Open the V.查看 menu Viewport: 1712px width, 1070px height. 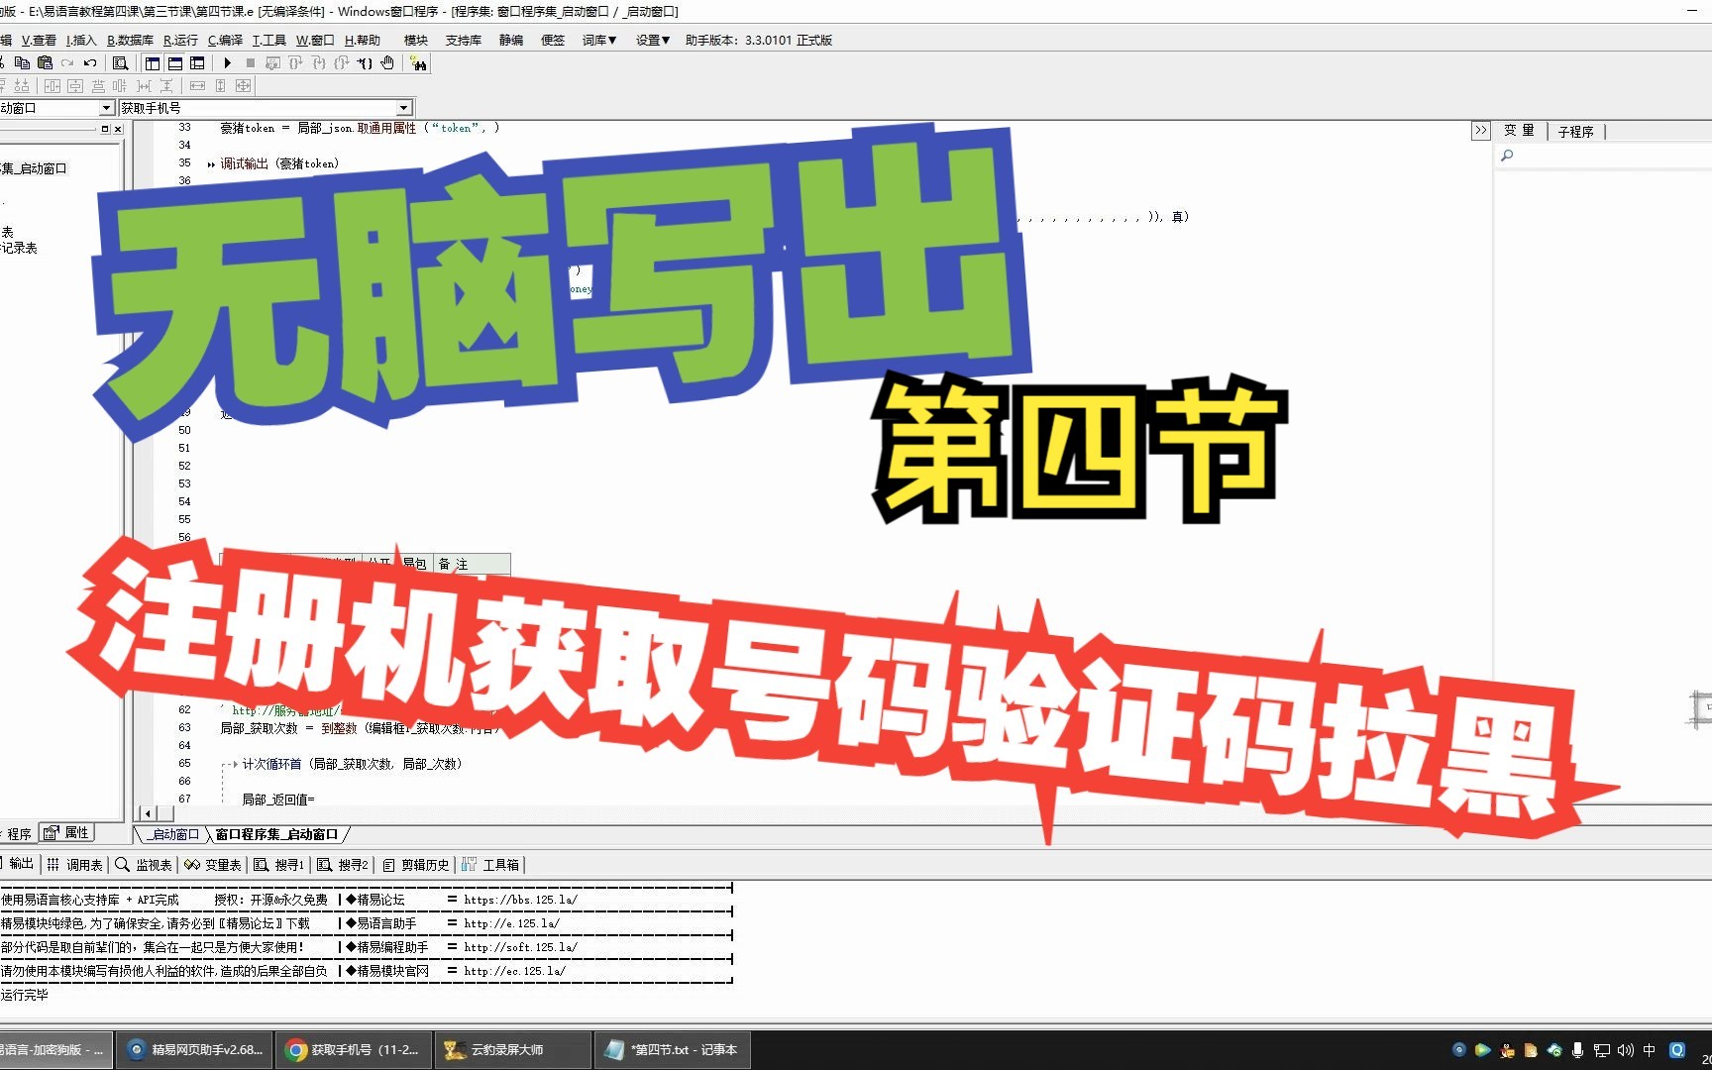39,41
